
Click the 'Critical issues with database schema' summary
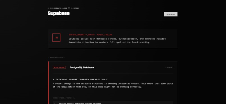[117, 40]
